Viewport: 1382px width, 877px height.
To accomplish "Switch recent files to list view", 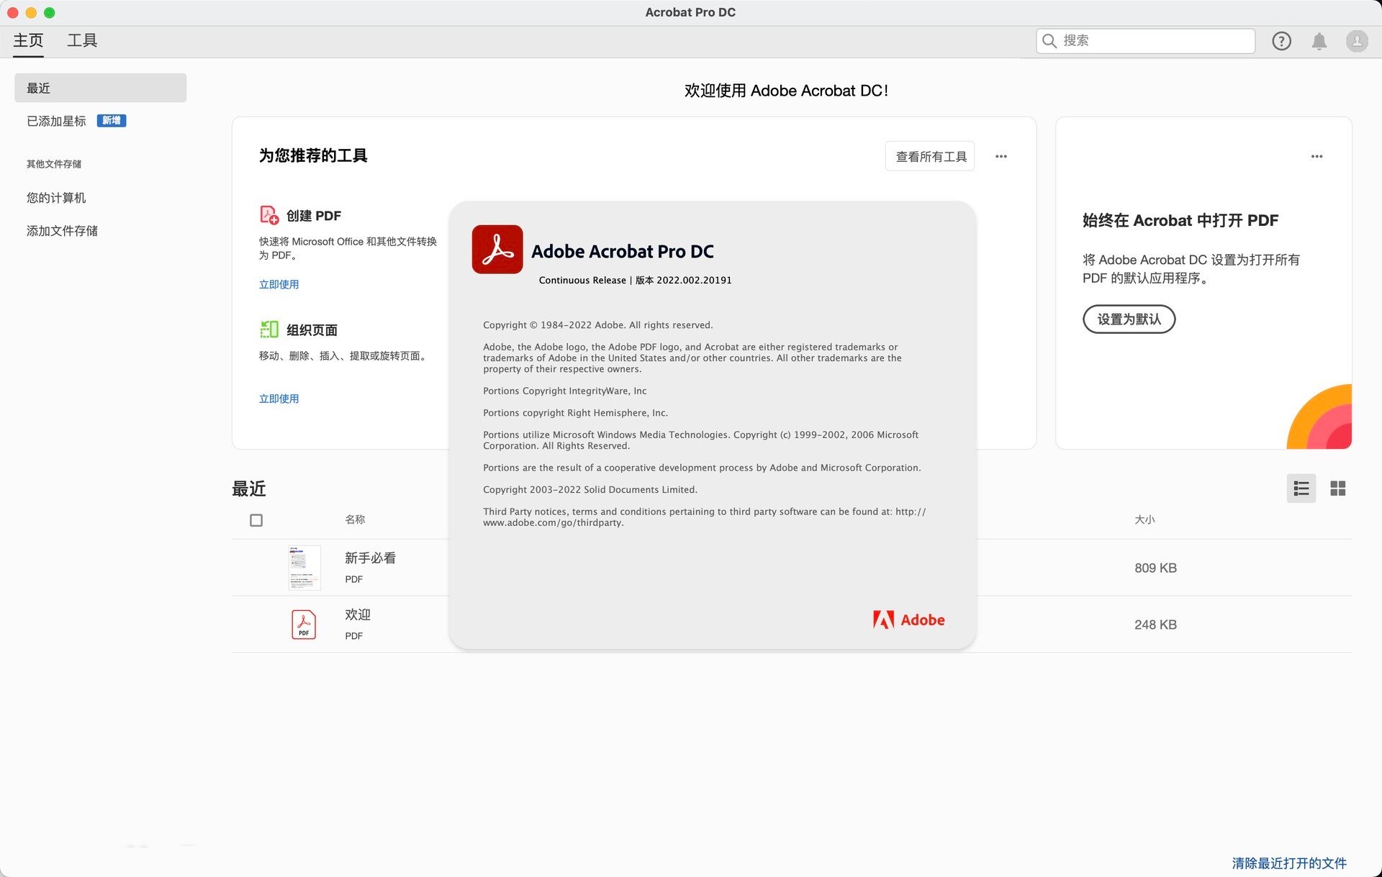I will 1301,489.
